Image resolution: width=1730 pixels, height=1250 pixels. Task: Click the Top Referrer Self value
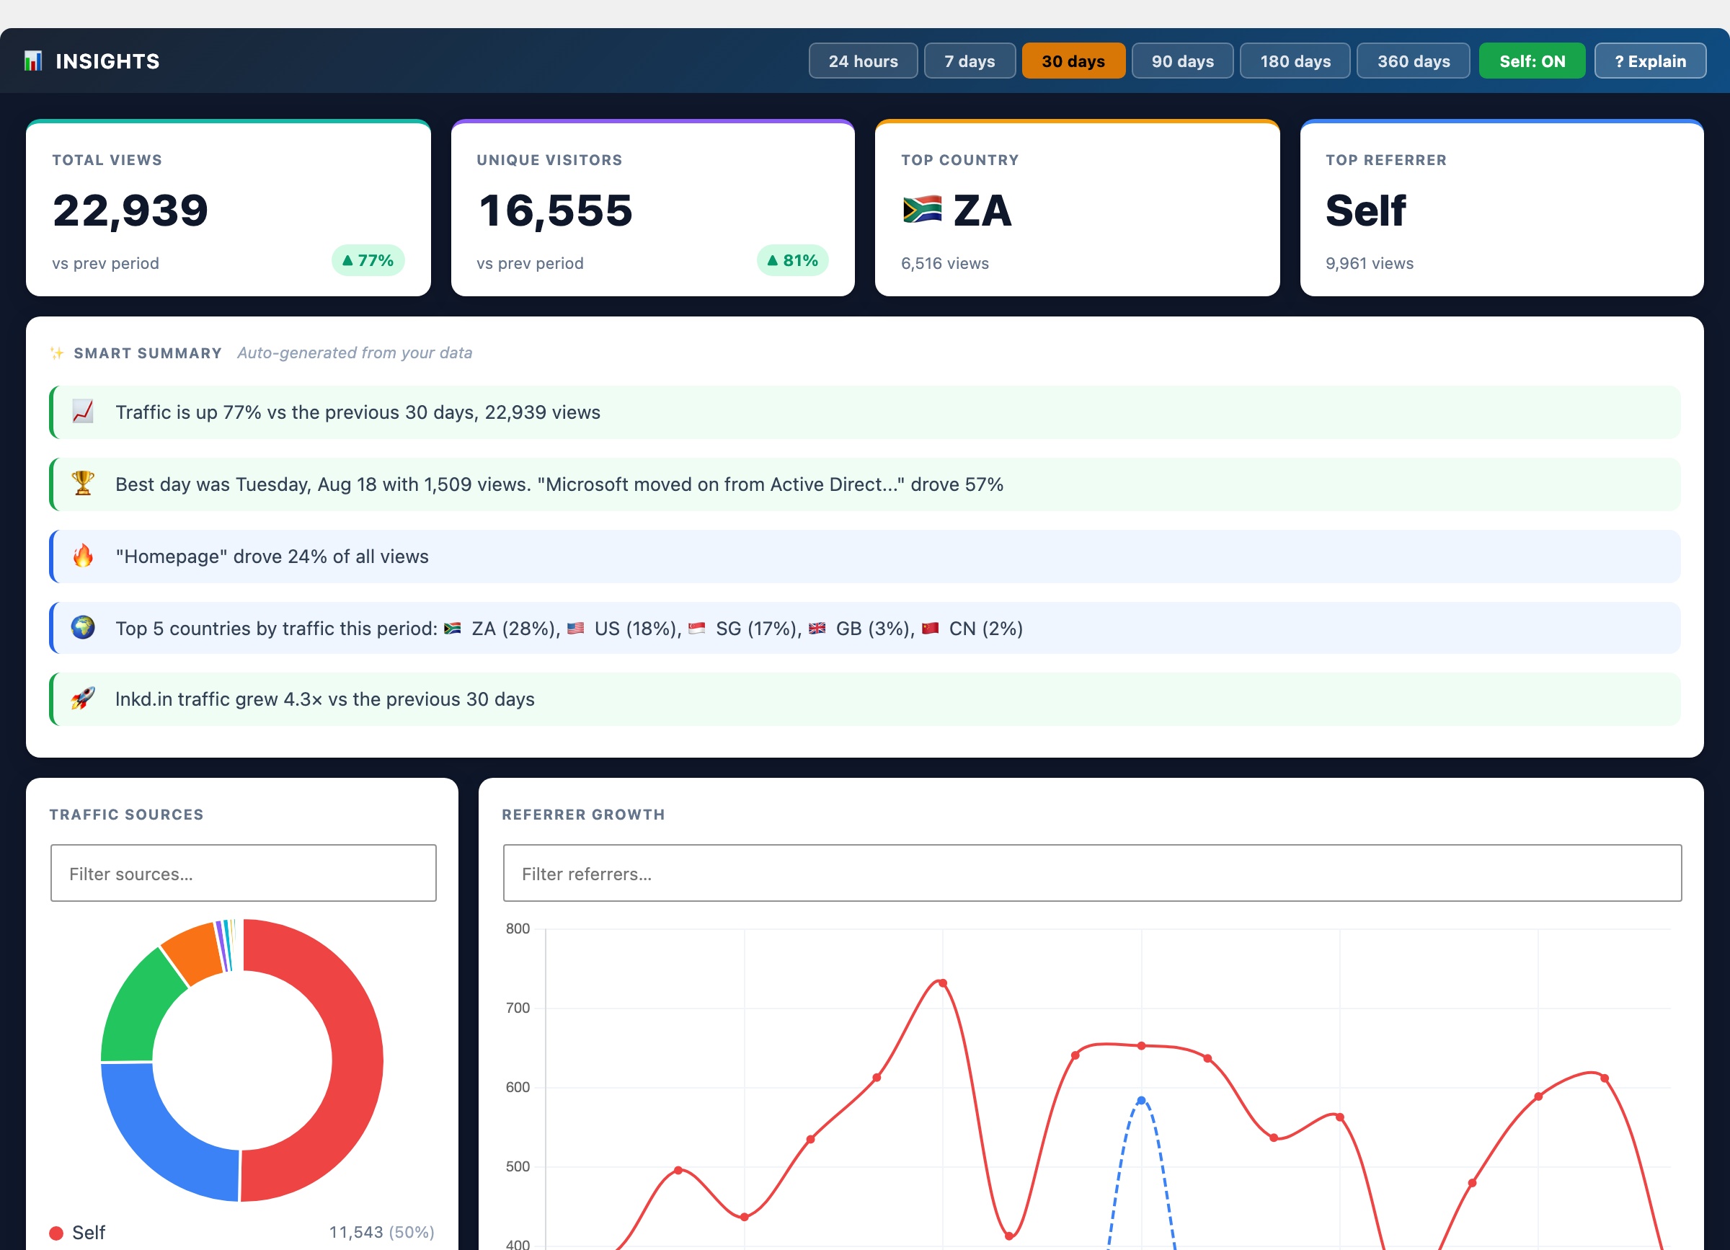point(1365,211)
